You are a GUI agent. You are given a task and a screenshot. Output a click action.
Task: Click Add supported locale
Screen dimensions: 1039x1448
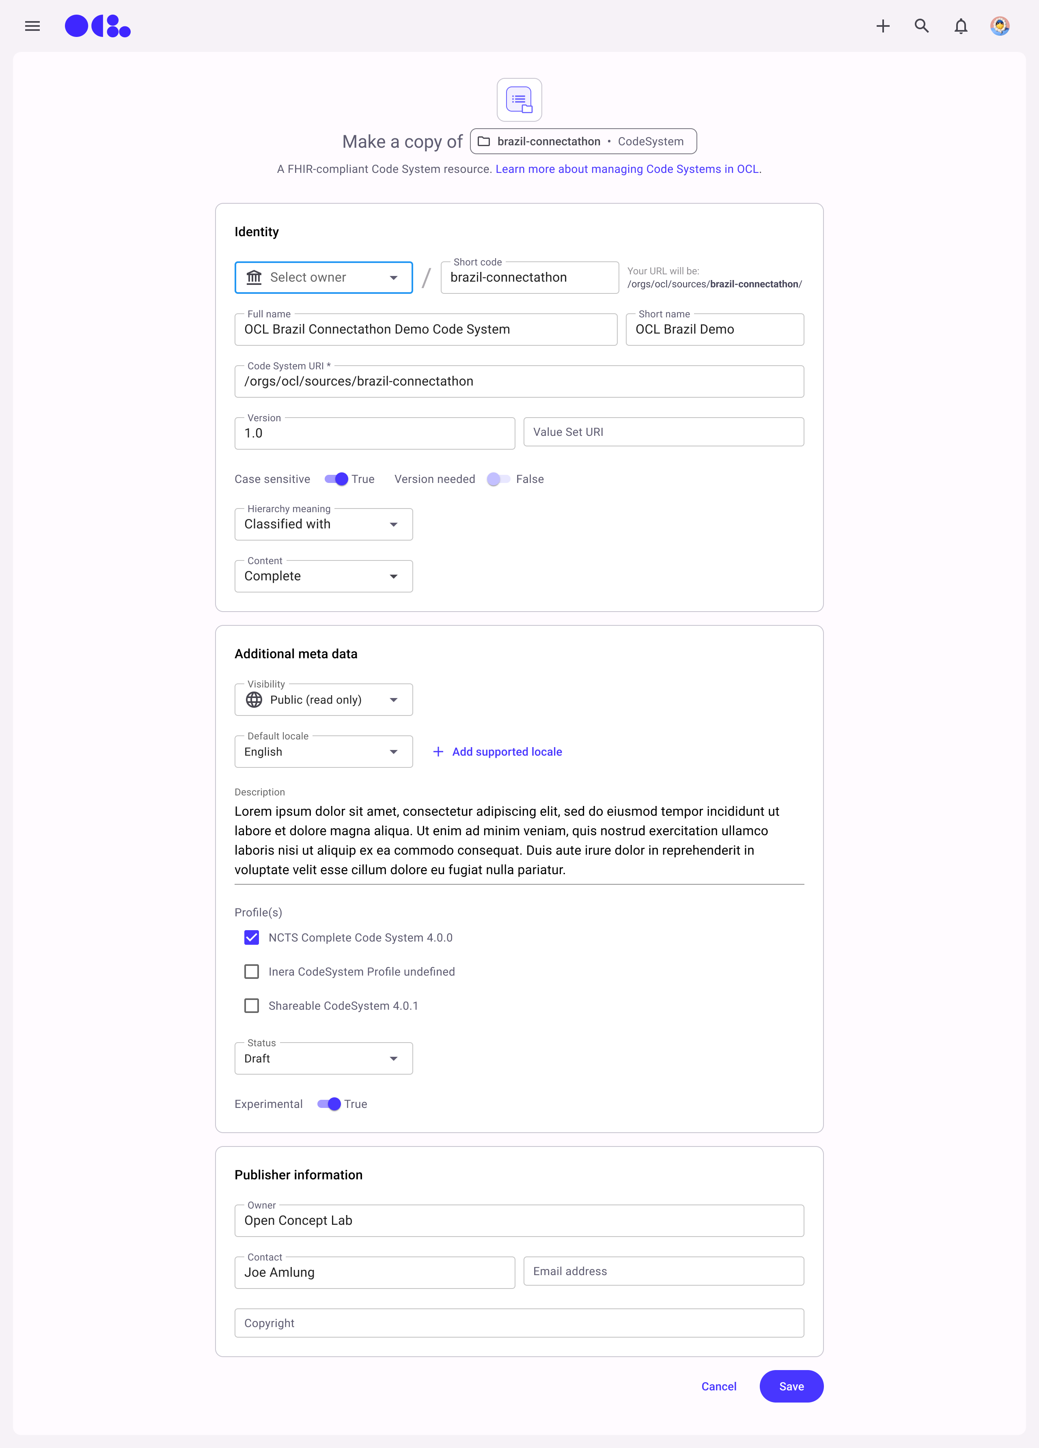click(x=498, y=752)
